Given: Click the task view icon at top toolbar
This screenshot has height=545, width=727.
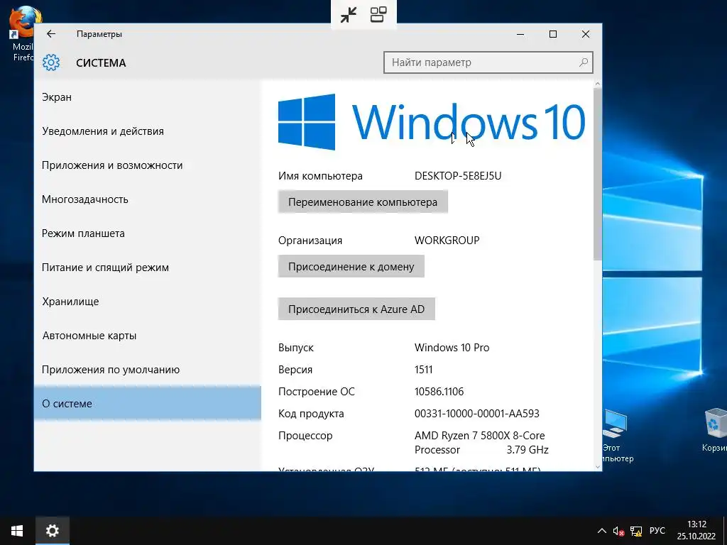Looking at the screenshot, I should [378, 15].
